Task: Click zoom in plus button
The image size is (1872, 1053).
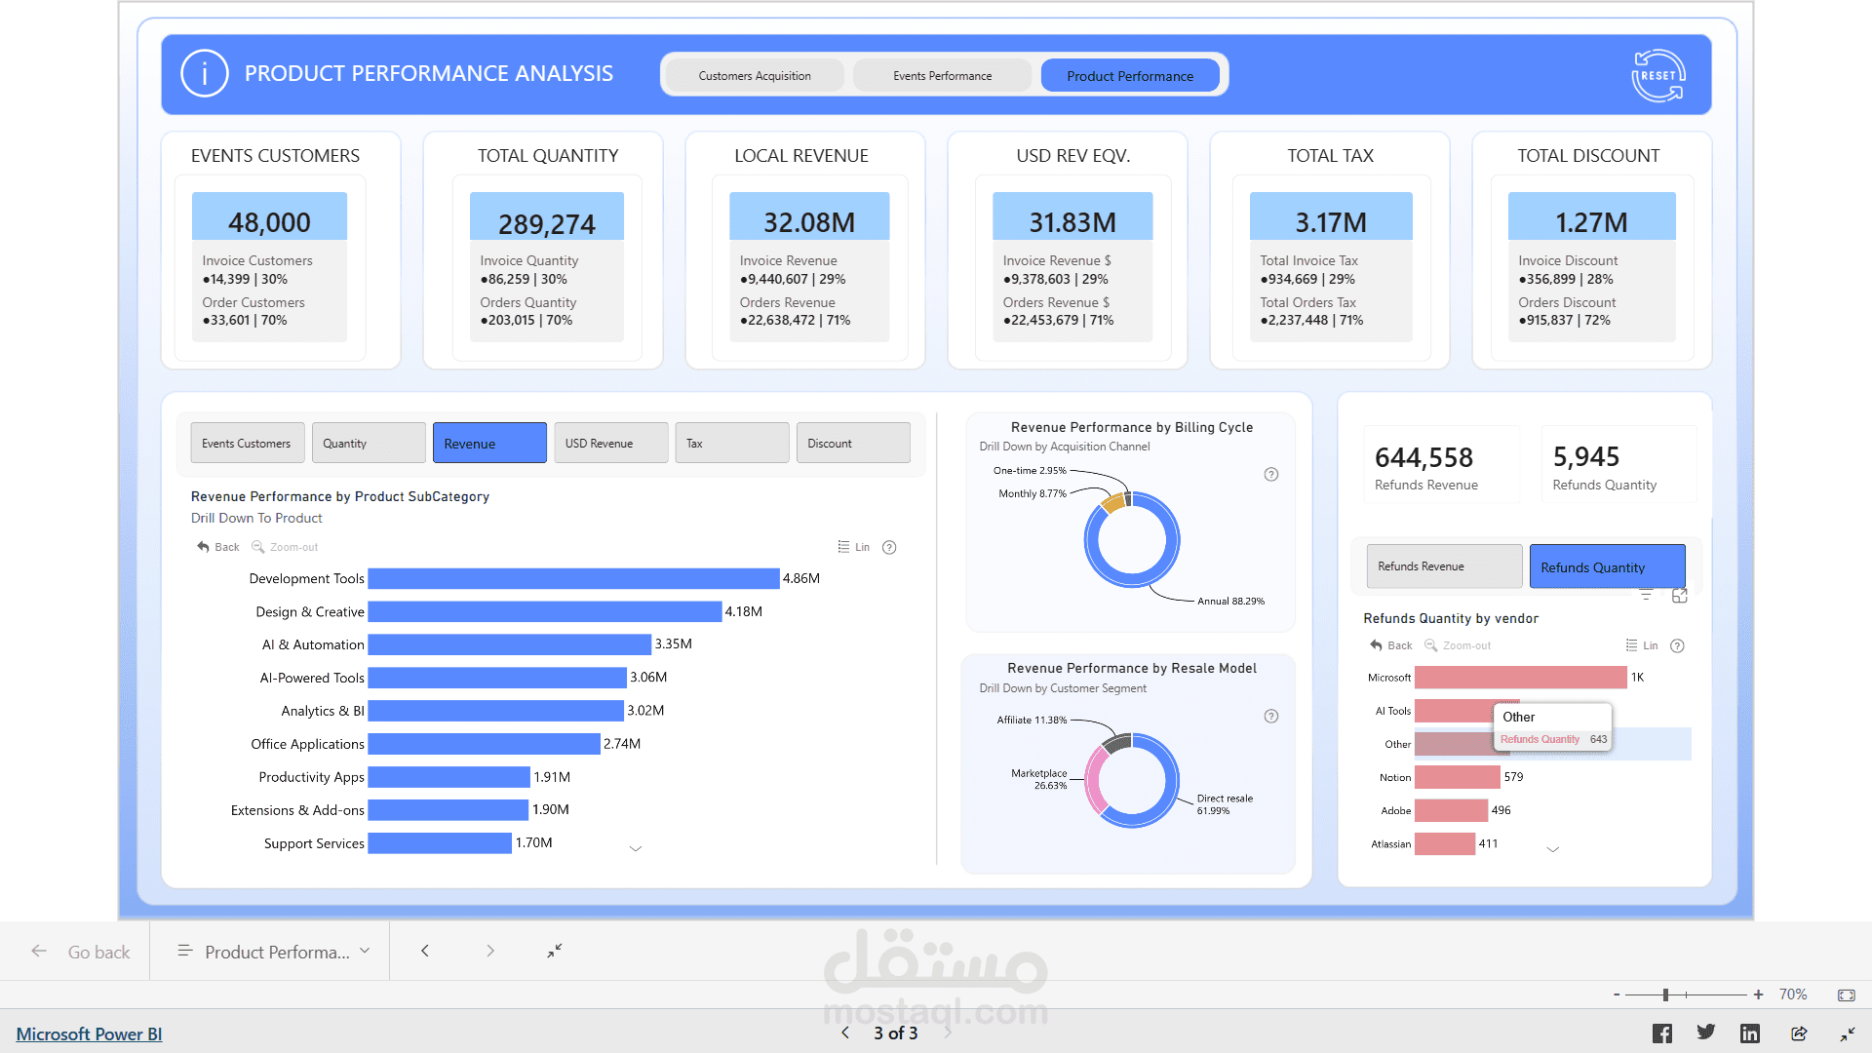Action: pos(1758,994)
